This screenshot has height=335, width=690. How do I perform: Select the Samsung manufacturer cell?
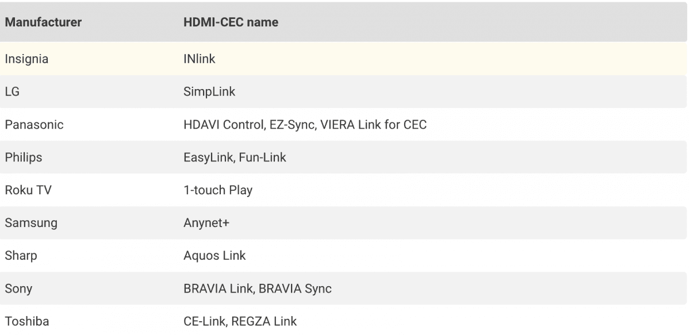click(31, 223)
